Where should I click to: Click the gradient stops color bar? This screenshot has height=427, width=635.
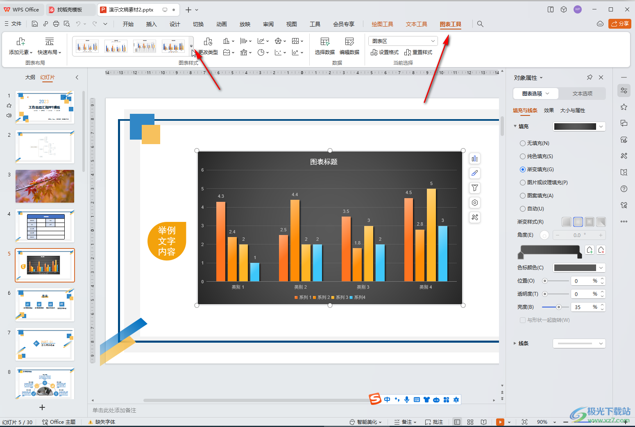pos(550,250)
